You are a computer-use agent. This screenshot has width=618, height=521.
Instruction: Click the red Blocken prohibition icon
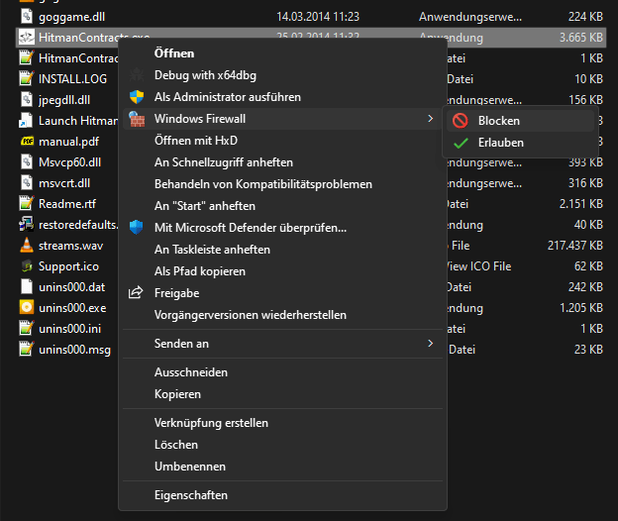(x=461, y=121)
